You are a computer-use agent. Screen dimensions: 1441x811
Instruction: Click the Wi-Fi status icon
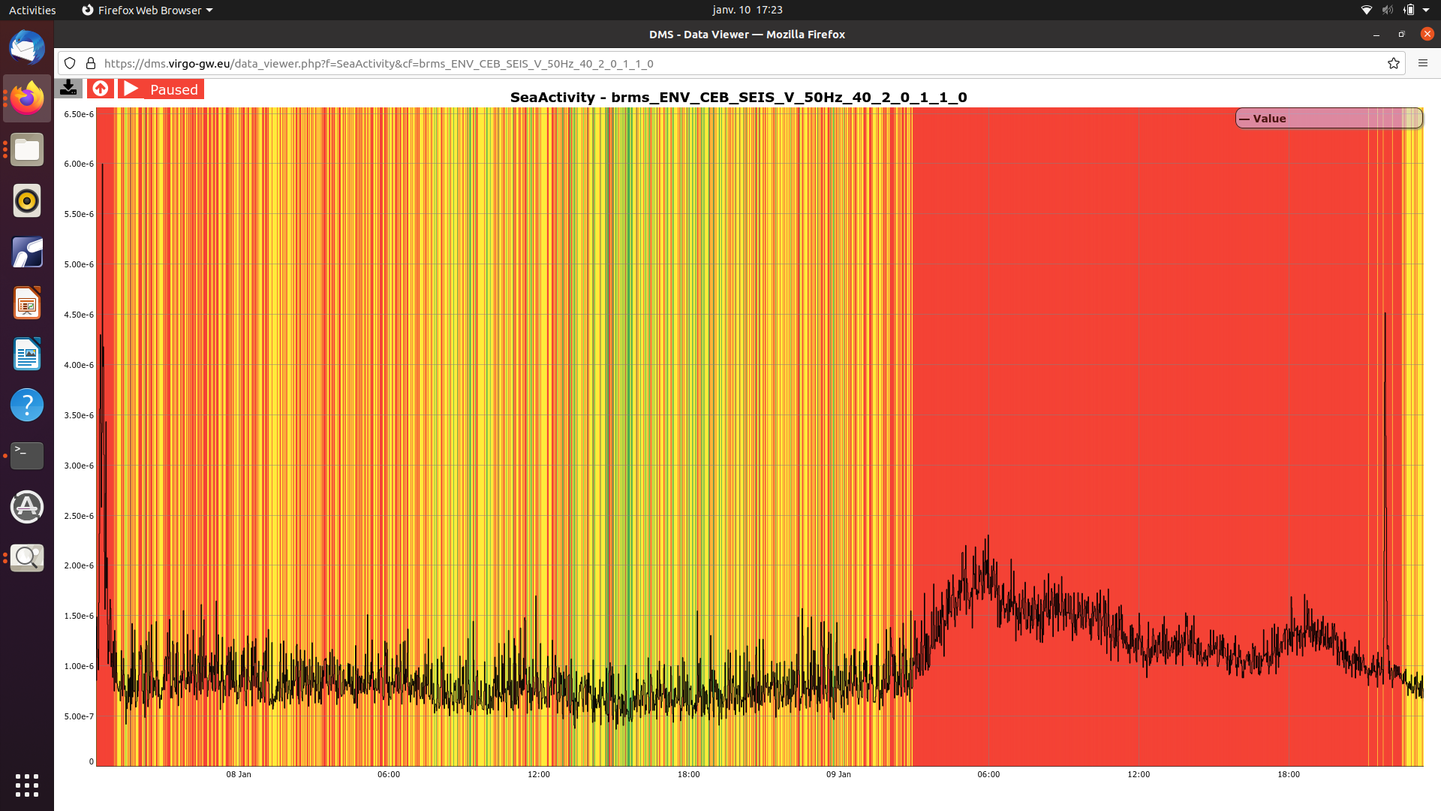coord(1367,10)
